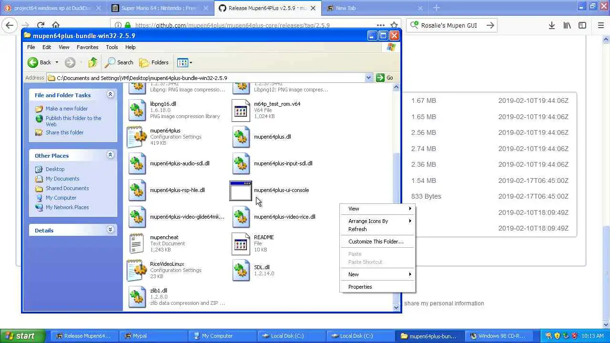Bookmark the page with the star icon
The image size is (610, 343).
(x=394, y=26)
